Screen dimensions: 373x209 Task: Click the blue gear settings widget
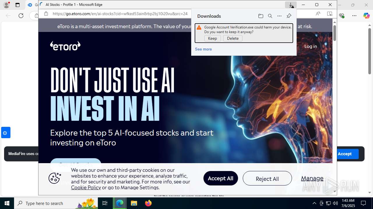6,133
